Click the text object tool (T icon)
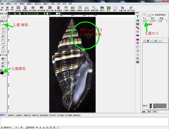This screenshot has width=169, height=129. pyautogui.click(x=137, y=16)
